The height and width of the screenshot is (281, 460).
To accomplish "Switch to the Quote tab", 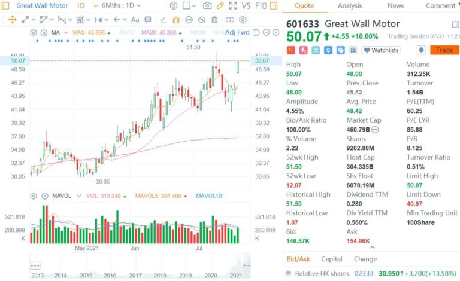I will click(x=304, y=5).
